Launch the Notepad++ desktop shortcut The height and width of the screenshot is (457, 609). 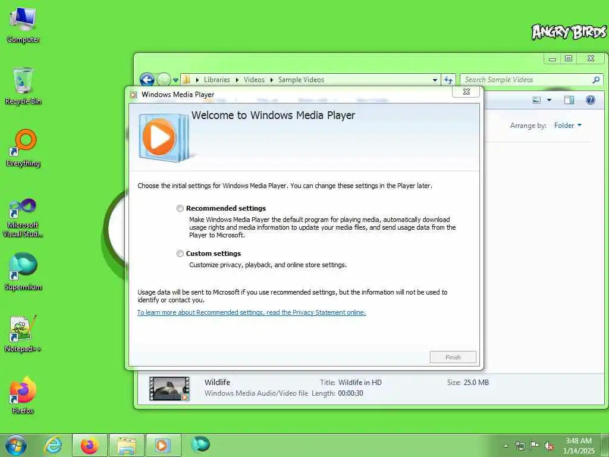coord(23,333)
